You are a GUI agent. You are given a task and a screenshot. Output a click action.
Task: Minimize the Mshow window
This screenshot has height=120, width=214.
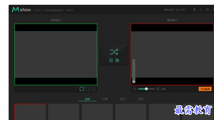(201, 10)
